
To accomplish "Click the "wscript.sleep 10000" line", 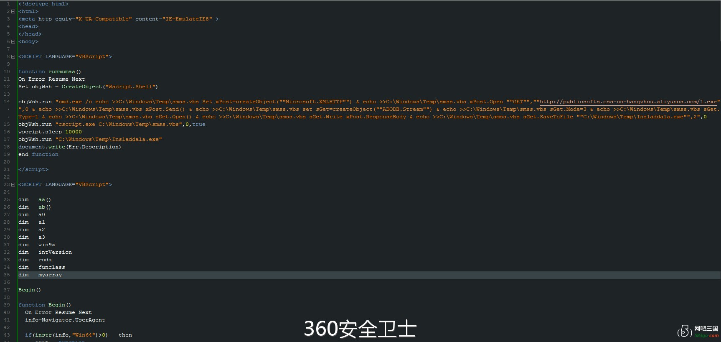I will click(x=50, y=132).
